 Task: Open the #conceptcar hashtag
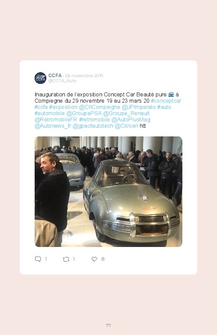[166, 101]
